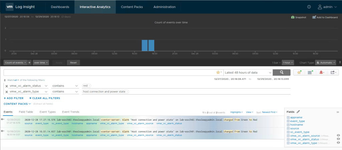Open the Field Table tab
This screenshot has width=342, height=150.
tap(26, 112)
